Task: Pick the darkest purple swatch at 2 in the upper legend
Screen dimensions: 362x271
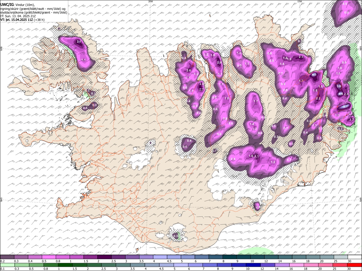Action: (104, 257)
